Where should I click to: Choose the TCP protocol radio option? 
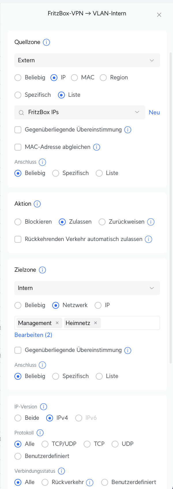point(87,444)
